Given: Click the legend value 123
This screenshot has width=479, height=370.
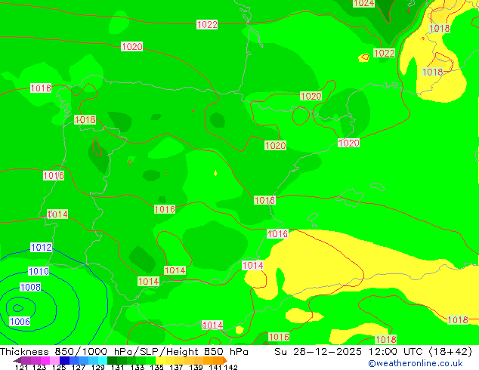Looking at the screenshot, I should pyautogui.click(x=39, y=367).
